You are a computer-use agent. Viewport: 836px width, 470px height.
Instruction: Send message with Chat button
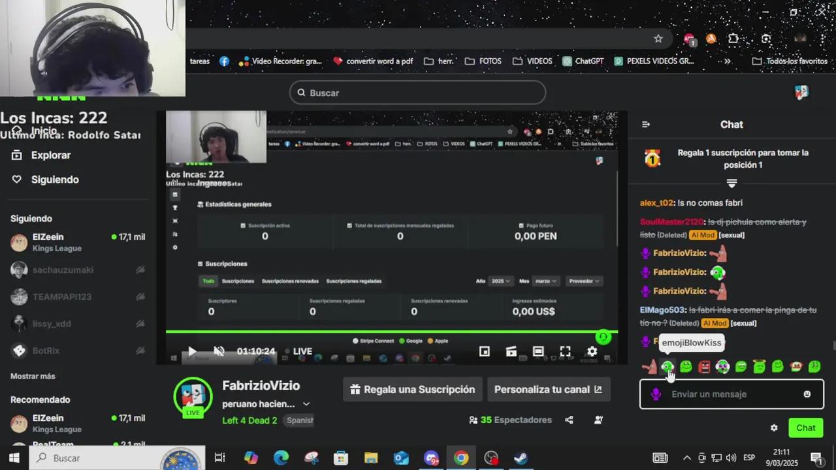(805, 428)
